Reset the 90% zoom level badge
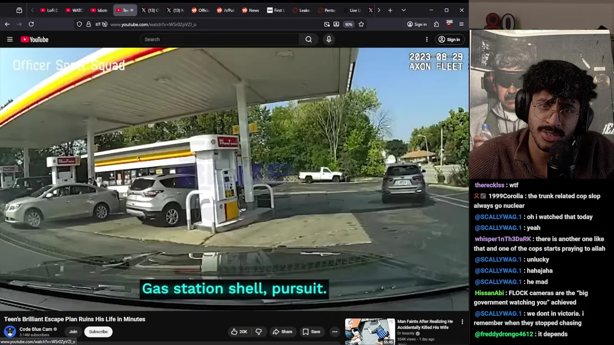Image resolution: width=614 pixels, height=345 pixels. click(348, 24)
